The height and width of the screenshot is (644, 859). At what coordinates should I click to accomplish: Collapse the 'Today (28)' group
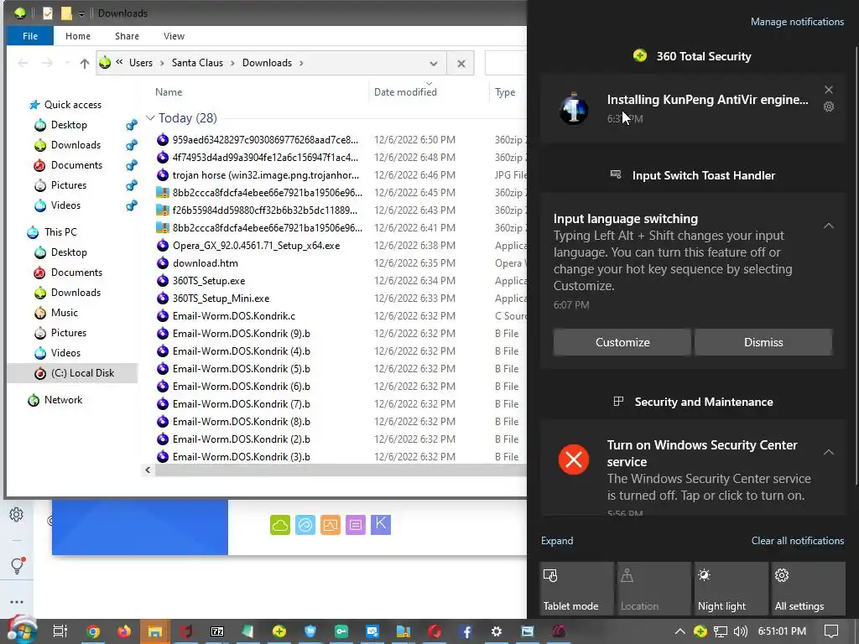click(x=149, y=118)
